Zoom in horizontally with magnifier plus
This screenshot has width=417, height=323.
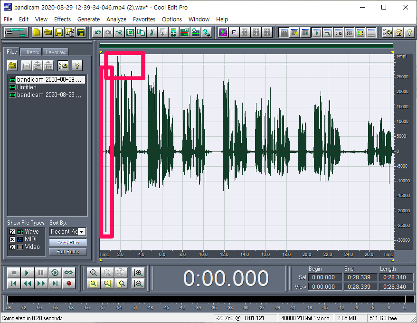(x=94, y=273)
